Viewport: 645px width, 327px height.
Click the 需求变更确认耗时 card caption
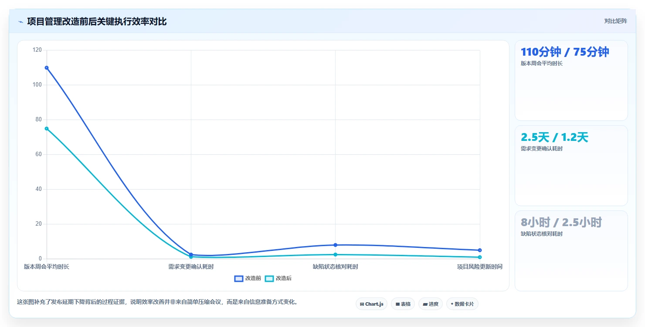542,149
